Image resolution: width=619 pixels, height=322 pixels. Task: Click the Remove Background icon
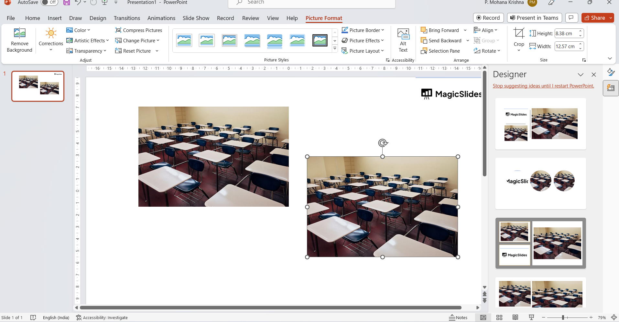click(x=19, y=34)
